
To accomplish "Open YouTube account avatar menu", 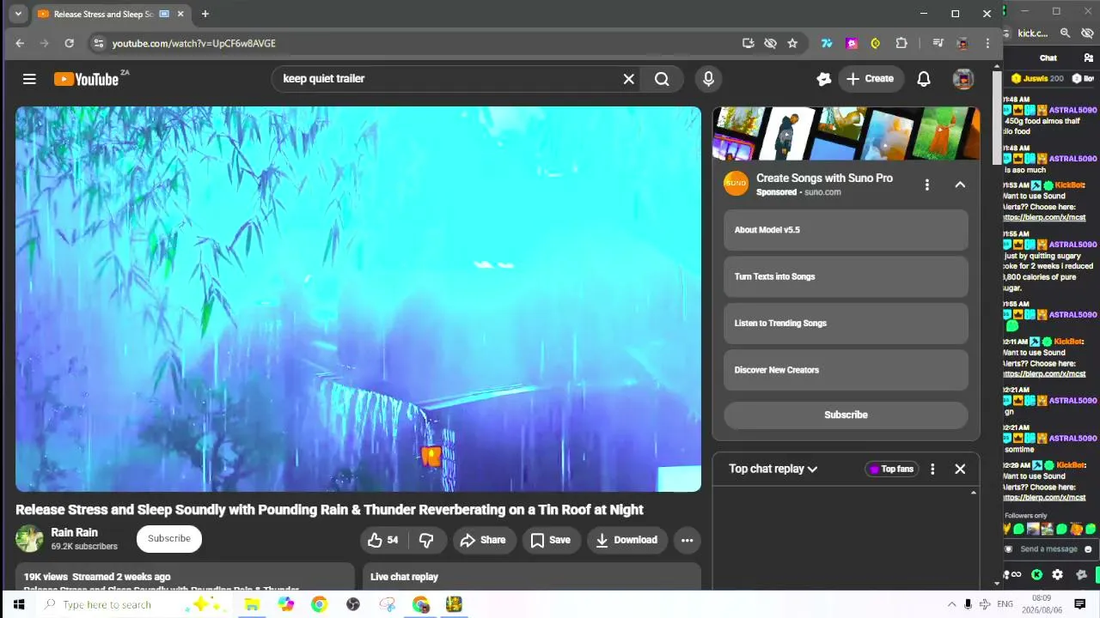I will [x=963, y=79].
